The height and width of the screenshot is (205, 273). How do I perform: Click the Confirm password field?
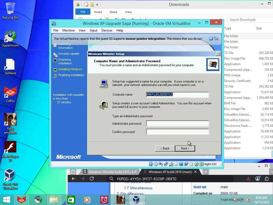177,132
